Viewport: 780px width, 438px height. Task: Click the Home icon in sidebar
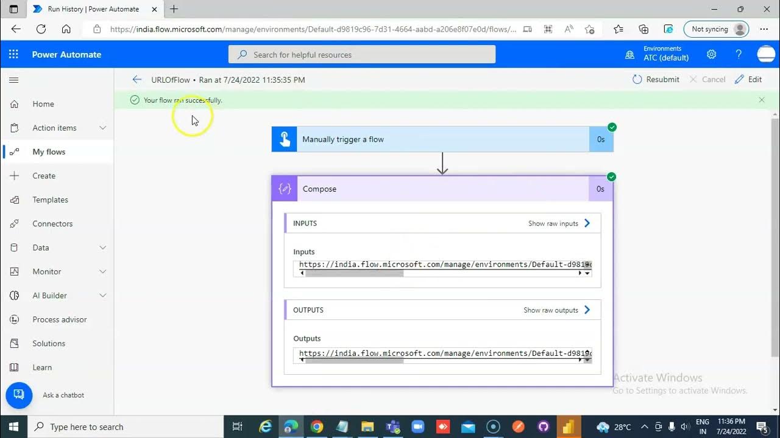(14, 104)
